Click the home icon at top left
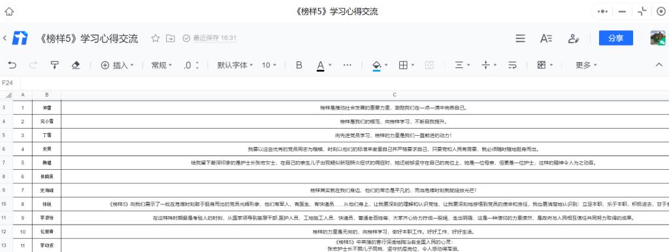 (9, 12)
